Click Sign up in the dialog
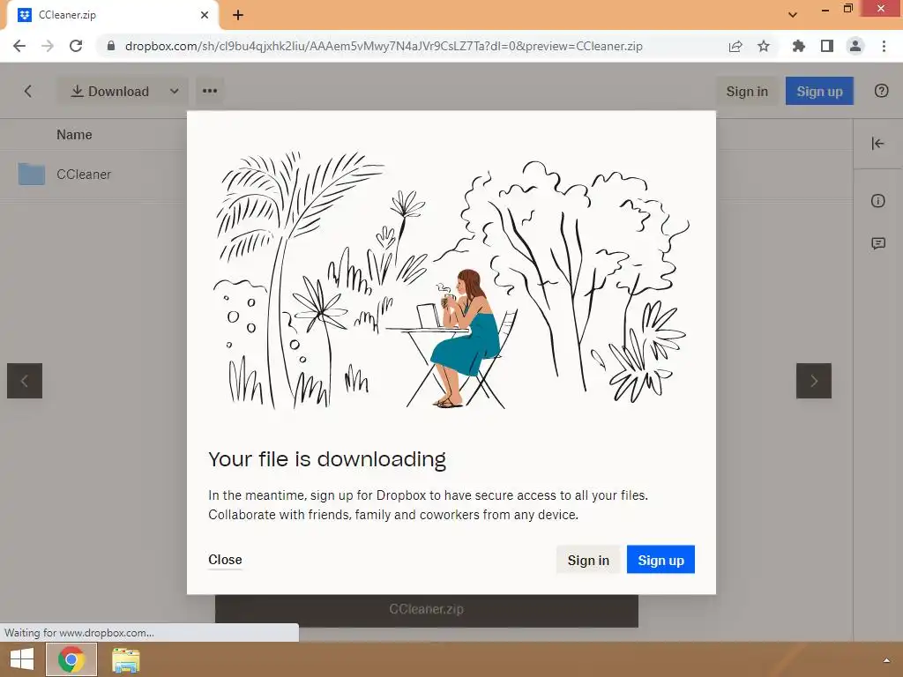This screenshot has height=677, width=903. 660,560
